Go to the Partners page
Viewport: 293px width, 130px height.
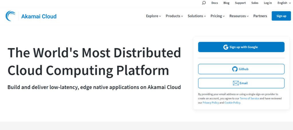(x=260, y=16)
